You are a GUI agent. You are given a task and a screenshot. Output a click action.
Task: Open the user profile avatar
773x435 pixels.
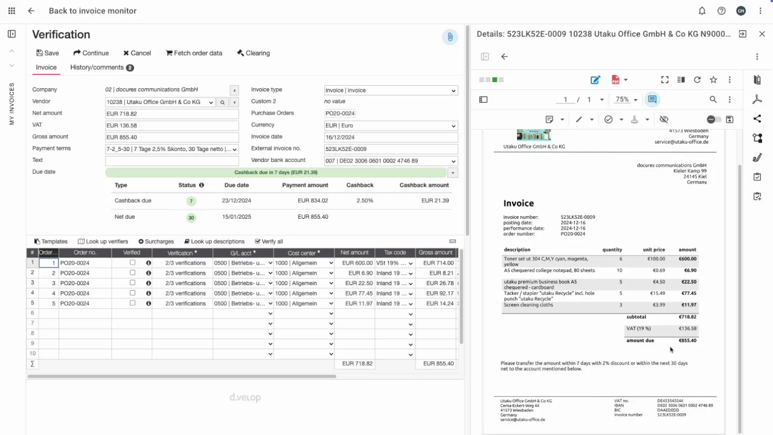click(x=741, y=11)
